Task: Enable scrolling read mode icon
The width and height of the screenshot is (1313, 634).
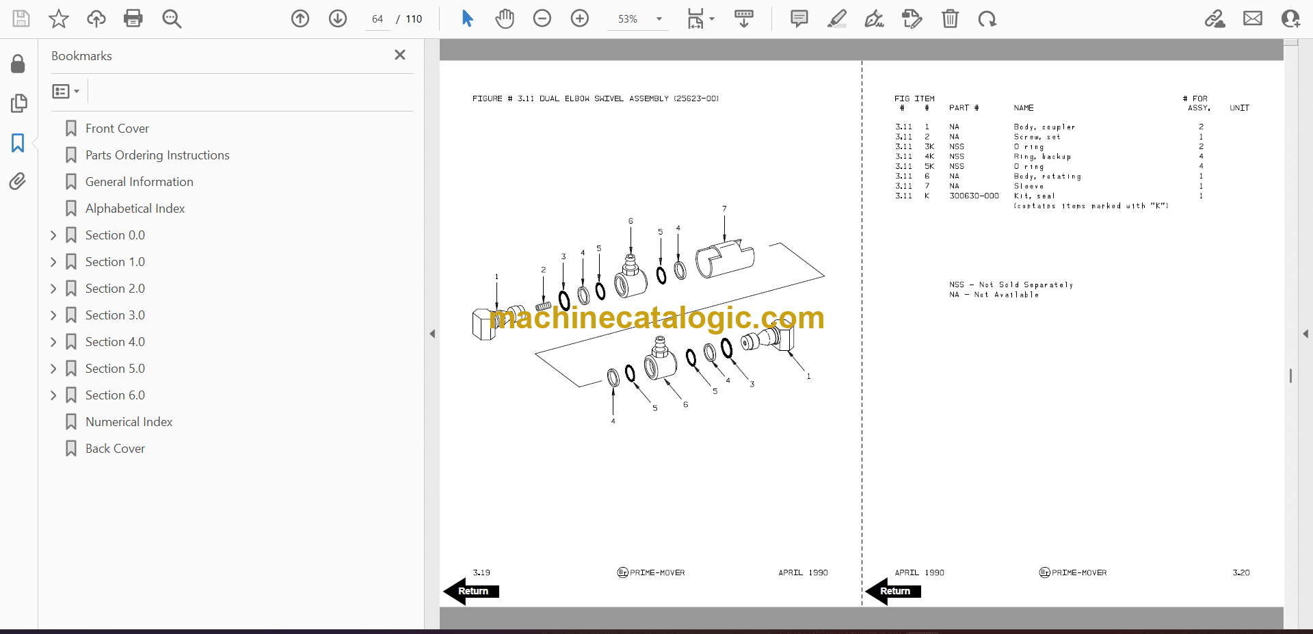Action: pyautogui.click(x=744, y=18)
